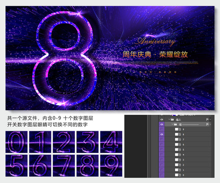Click layer 3 thumbnail in Layers panel
The width and height of the screenshot is (220, 183).
click(178, 160)
